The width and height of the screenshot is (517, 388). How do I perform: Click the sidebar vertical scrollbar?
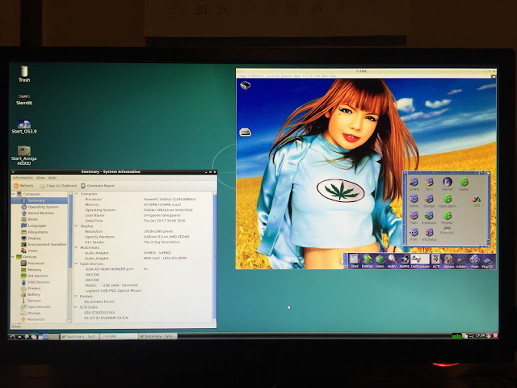tap(69, 257)
